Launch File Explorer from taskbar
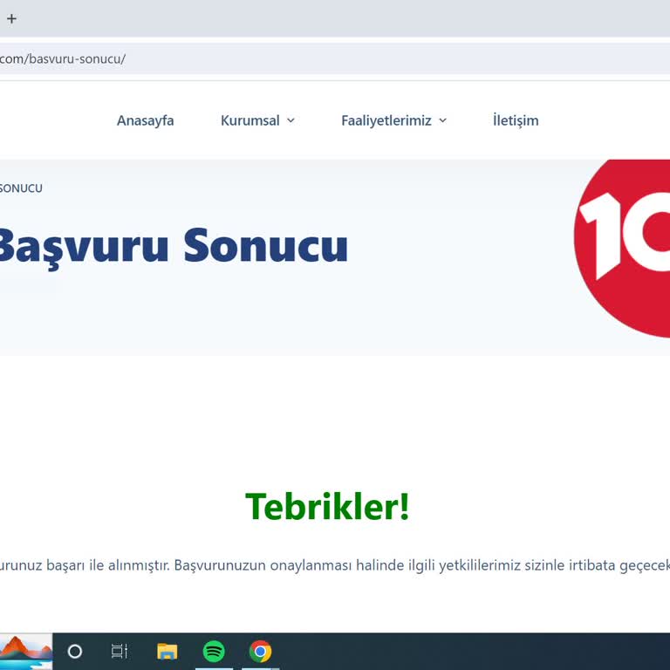The width and height of the screenshot is (670, 670). coord(167,652)
